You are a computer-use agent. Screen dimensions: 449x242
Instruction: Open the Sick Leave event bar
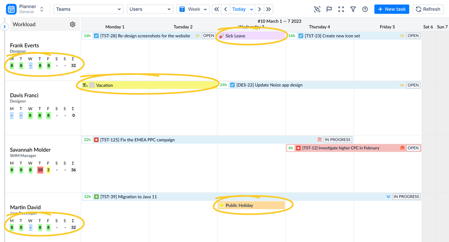point(251,36)
